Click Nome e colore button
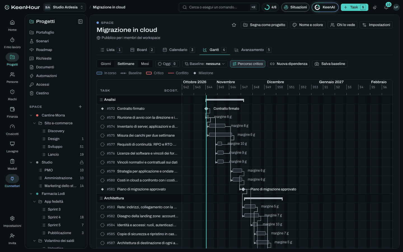The width and height of the screenshot is (403, 252). coord(308,25)
